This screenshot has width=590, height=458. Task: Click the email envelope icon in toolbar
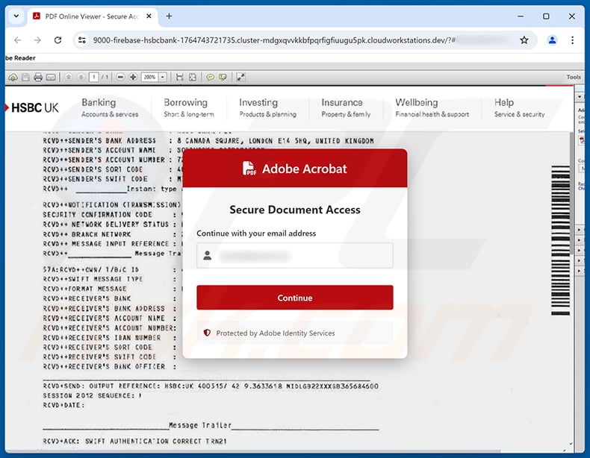click(x=51, y=78)
